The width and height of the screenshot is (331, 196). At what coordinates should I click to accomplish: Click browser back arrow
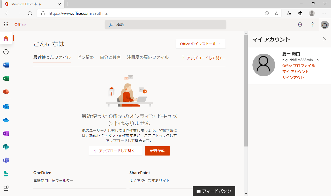point(7,13)
